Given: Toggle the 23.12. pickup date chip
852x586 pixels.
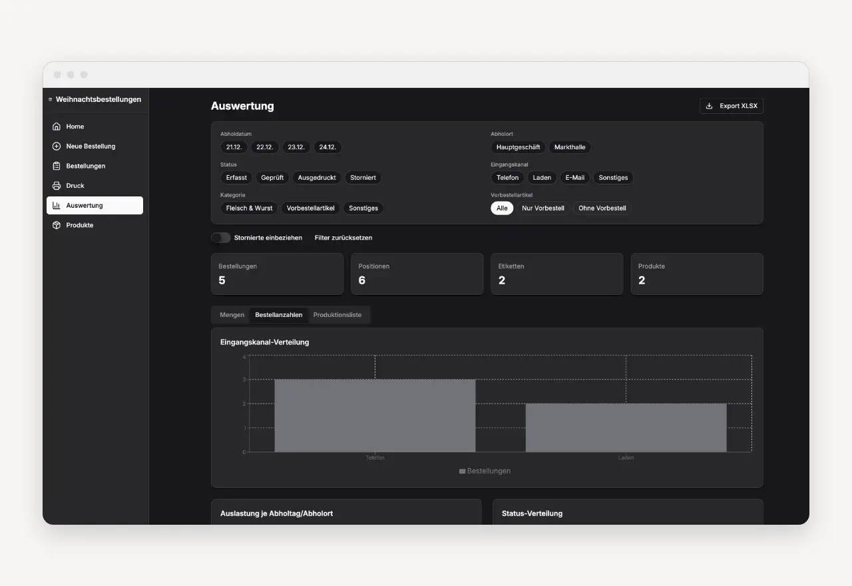Looking at the screenshot, I should pyautogui.click(x=296, y=147).
